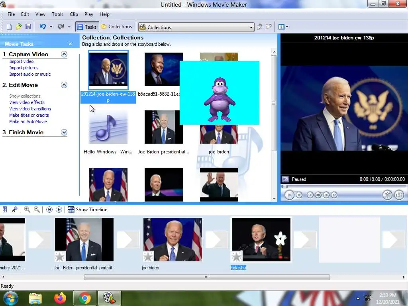This screenshot has width=408, height=306.
Task: Toggle the Collections pane button
Action: [117, 27]
